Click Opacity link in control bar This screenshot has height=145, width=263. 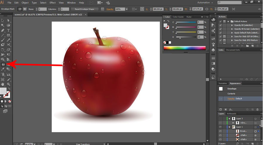[x=110, y=9]
